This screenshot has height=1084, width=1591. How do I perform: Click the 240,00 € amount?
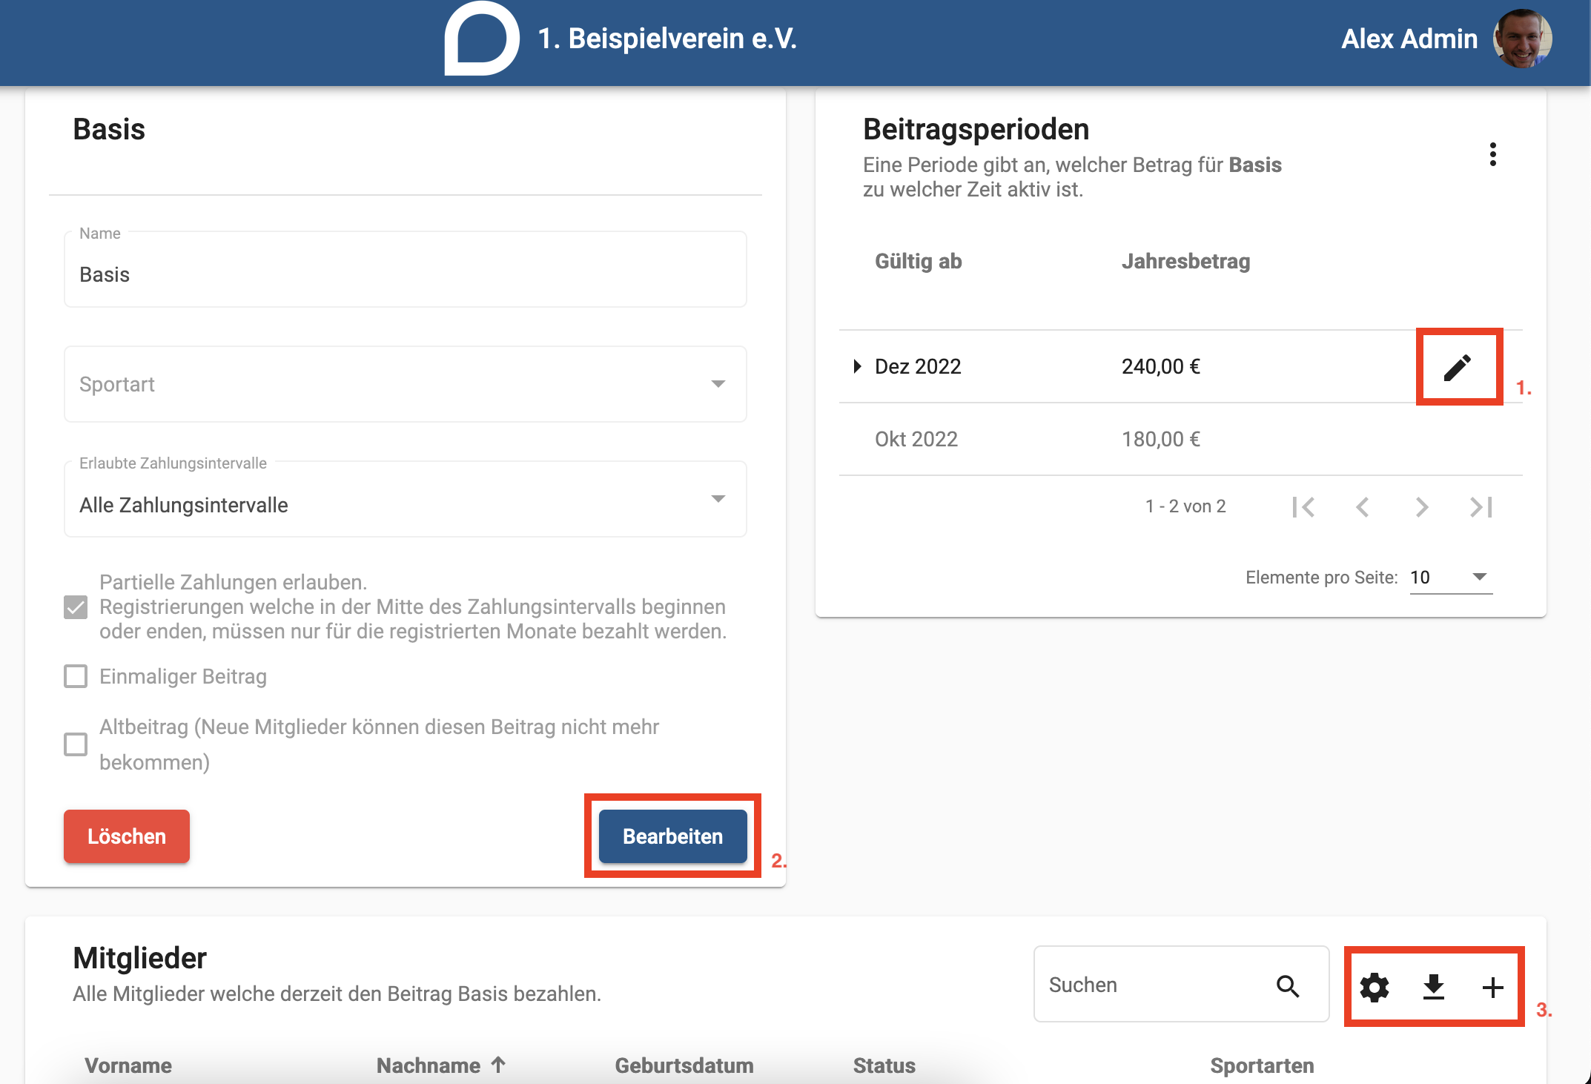pyautogui.click(x=1161, y=366)
